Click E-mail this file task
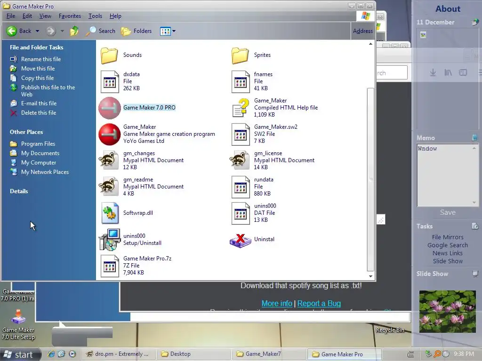482x361 pixels. [x=39, y=103]
